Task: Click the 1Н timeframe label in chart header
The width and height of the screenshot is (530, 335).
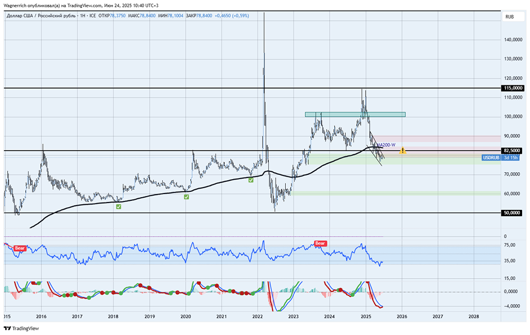Action: [83, 15]
